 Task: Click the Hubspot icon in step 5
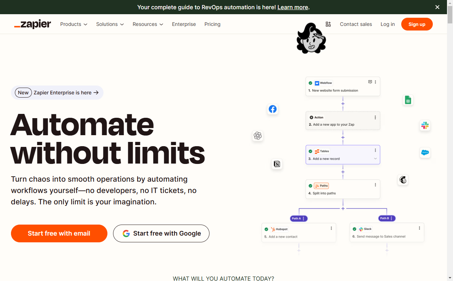coord(273,229)
